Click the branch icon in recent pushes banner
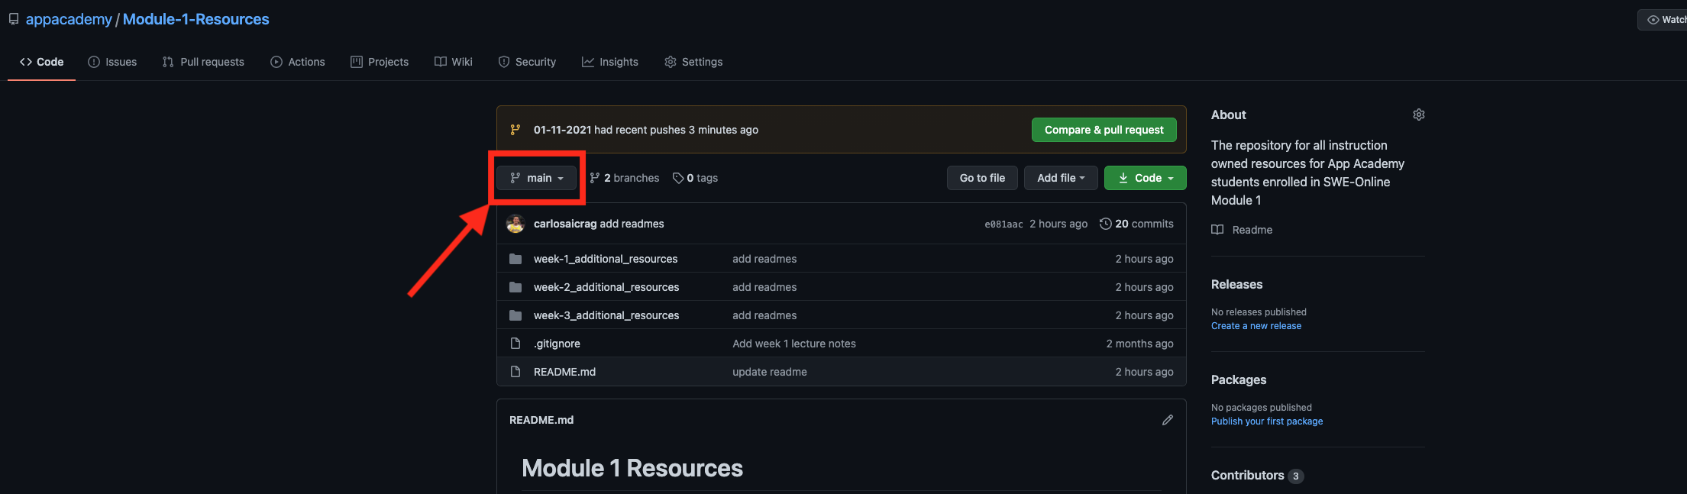Viewport: 1687px width, 494px height. tap(515, 130)
